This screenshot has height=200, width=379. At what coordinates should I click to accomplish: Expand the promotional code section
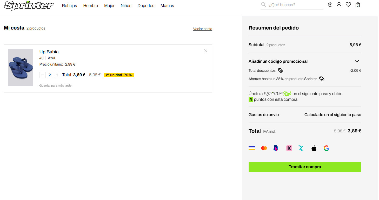click(357, 61)
